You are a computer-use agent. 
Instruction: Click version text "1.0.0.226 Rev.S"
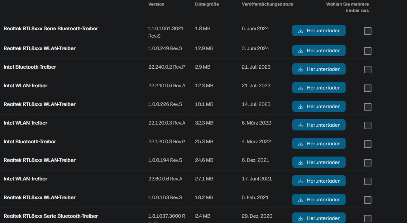click(x=165, y=104)
